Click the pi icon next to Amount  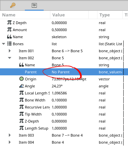[9, 30]
